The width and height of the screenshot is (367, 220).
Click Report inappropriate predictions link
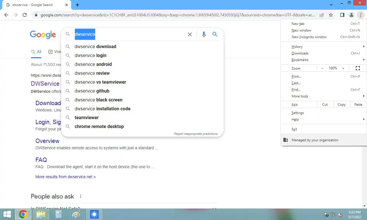click(196, 134)
